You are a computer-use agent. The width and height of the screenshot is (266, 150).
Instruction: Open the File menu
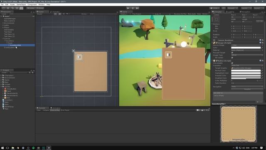[x=2, y=5]
